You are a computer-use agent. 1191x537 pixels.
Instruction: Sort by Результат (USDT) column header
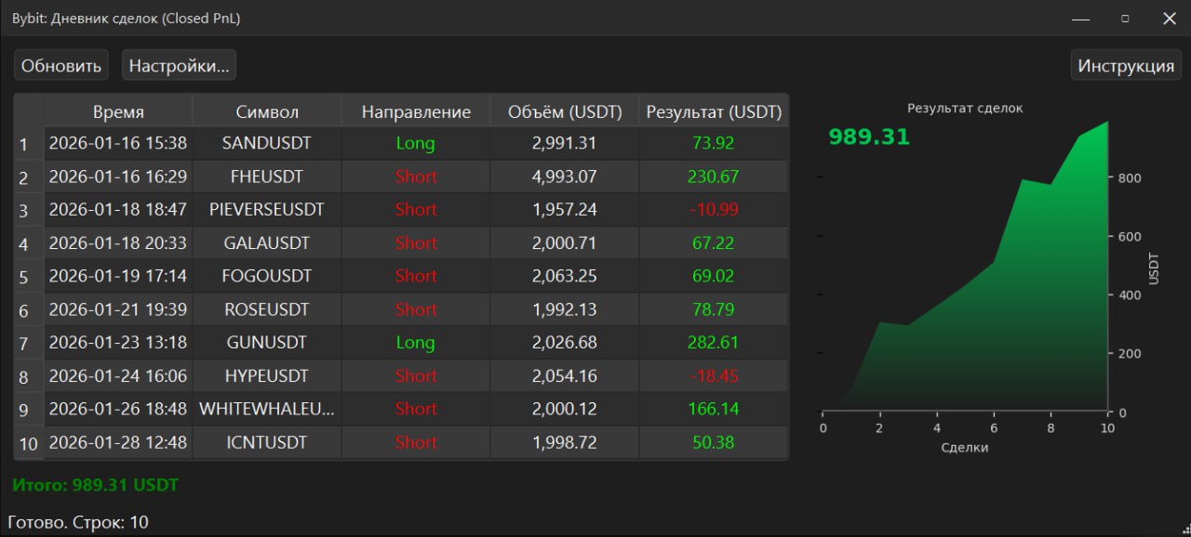(x=714, y=112)
